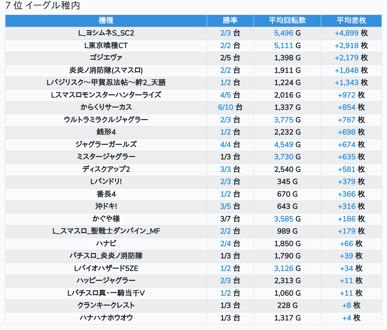Select machine name "銭形4"

106,132
